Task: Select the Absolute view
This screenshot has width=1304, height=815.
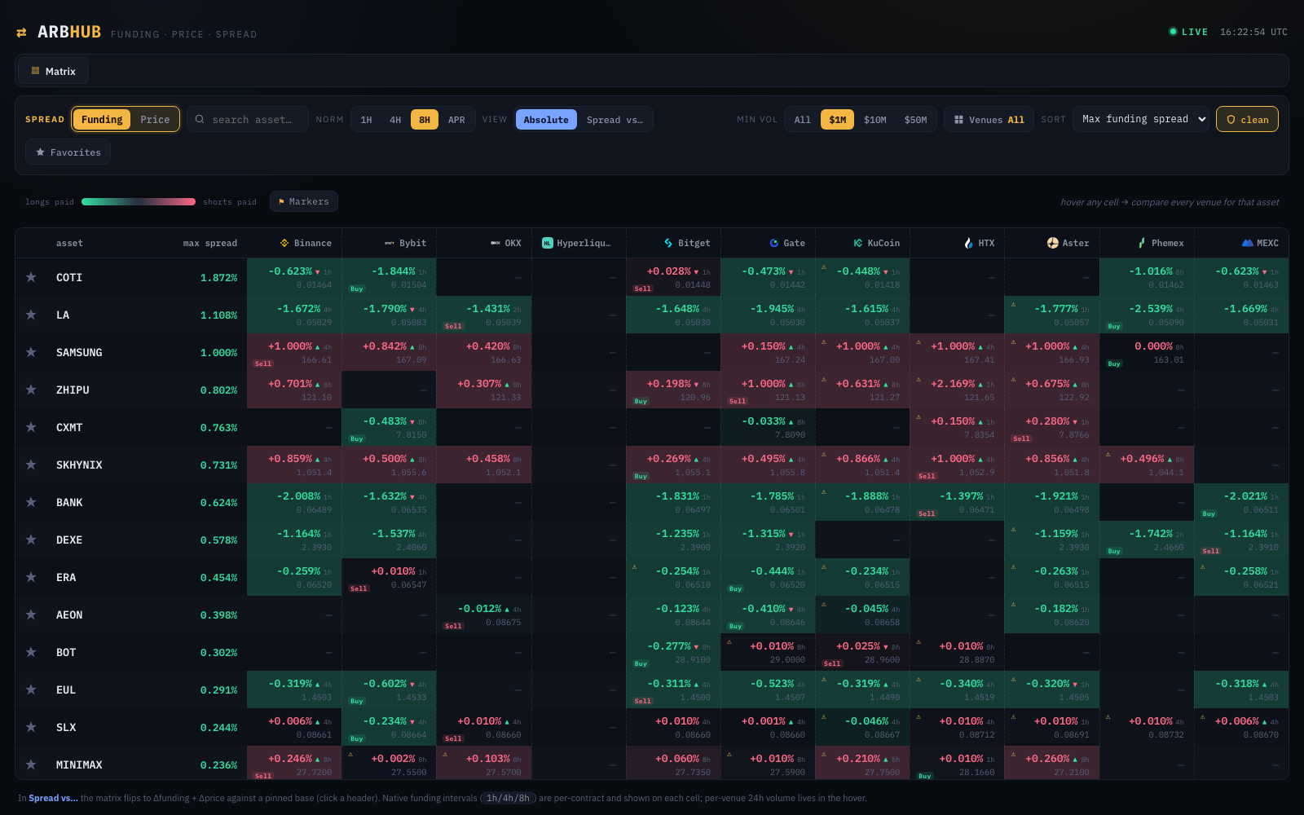Action: [546, 120]
